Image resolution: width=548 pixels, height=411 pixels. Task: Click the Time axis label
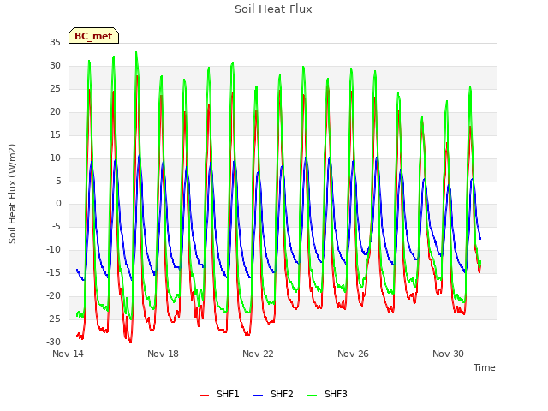[x=485, y=367]
